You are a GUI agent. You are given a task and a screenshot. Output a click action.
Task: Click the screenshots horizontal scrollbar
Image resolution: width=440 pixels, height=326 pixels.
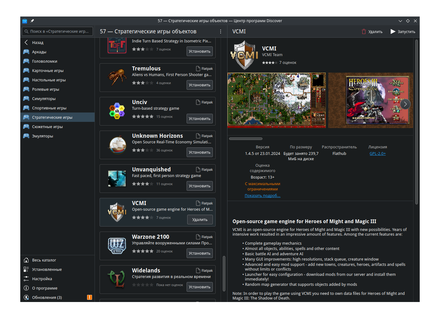(x=246, y=139)
